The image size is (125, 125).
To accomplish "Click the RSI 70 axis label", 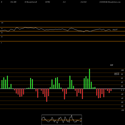I will click(x=2, y=29).
